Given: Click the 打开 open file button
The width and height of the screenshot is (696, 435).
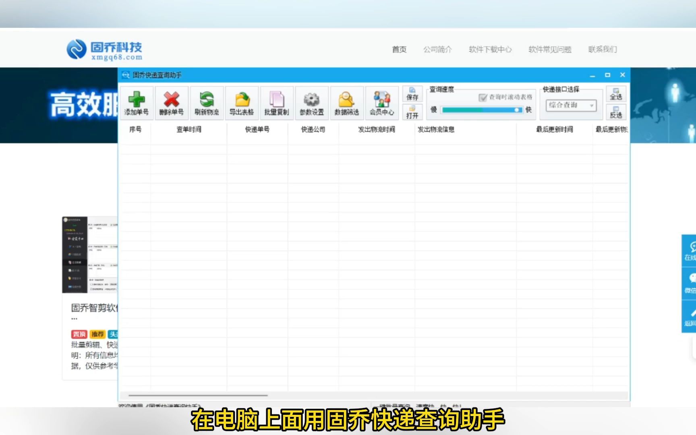Looking at the screenshot, I should [x=412, y=112].
